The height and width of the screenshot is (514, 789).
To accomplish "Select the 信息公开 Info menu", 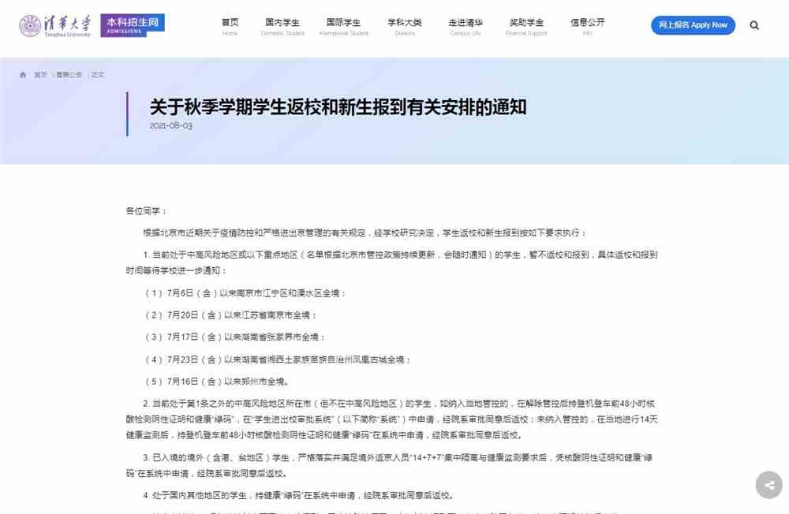I will (x=587, y=27).
